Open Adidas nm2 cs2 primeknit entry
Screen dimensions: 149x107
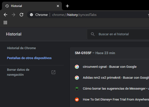click(116, 78)
